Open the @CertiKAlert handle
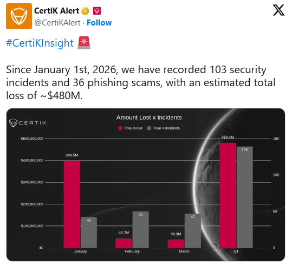The width and height of the screenshot is (292, 265). click(57, 23)
